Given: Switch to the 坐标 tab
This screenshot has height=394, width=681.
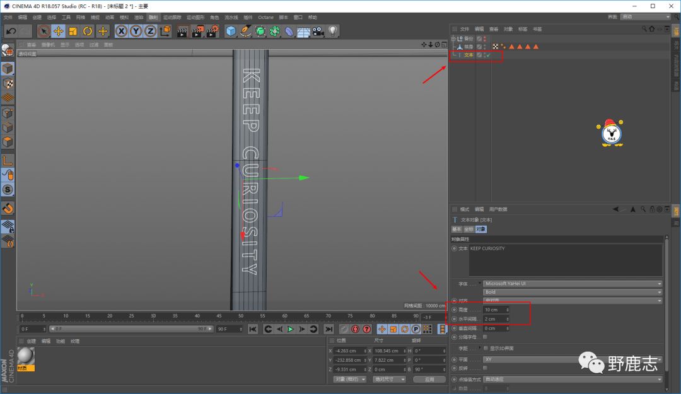Looking at the screenshot, I should tap(469, 229).
